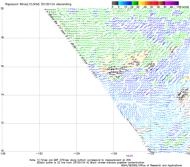Click the latitude label 14
Viewport: 190px width, 167px height.
[x=2, y=95]
